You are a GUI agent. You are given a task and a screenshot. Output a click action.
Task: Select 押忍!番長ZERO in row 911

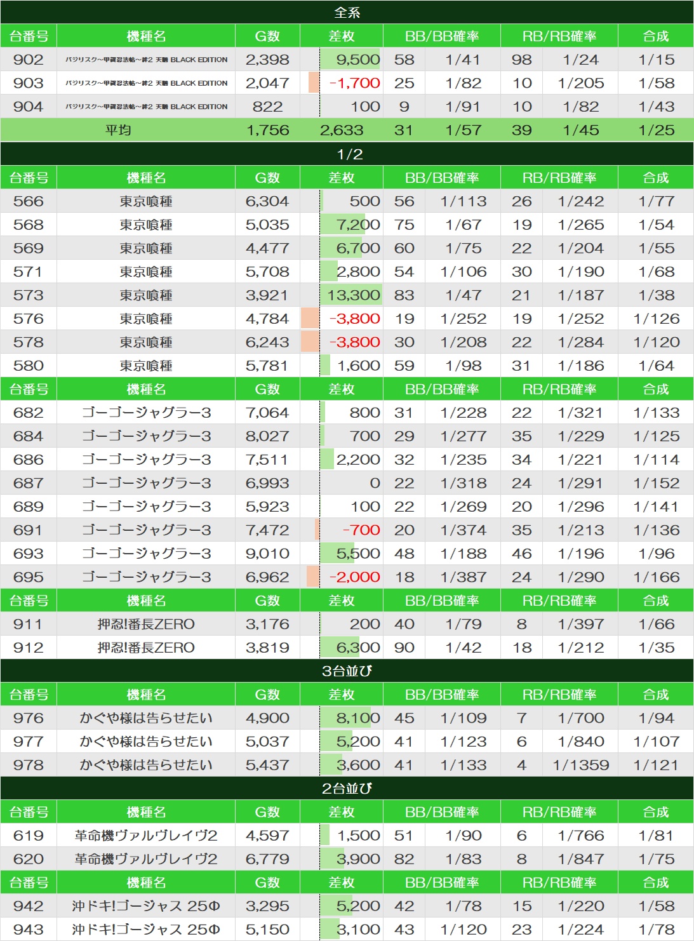pos(146,624)
